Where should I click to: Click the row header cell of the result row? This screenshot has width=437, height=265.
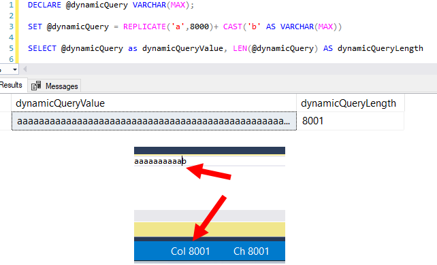point(5,121)
